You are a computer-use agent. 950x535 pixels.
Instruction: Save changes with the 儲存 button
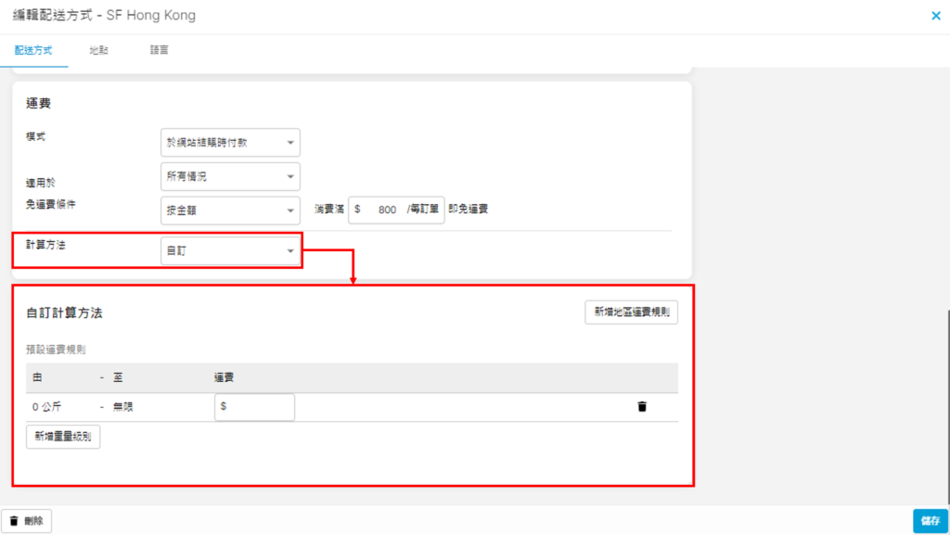[931, 521]
